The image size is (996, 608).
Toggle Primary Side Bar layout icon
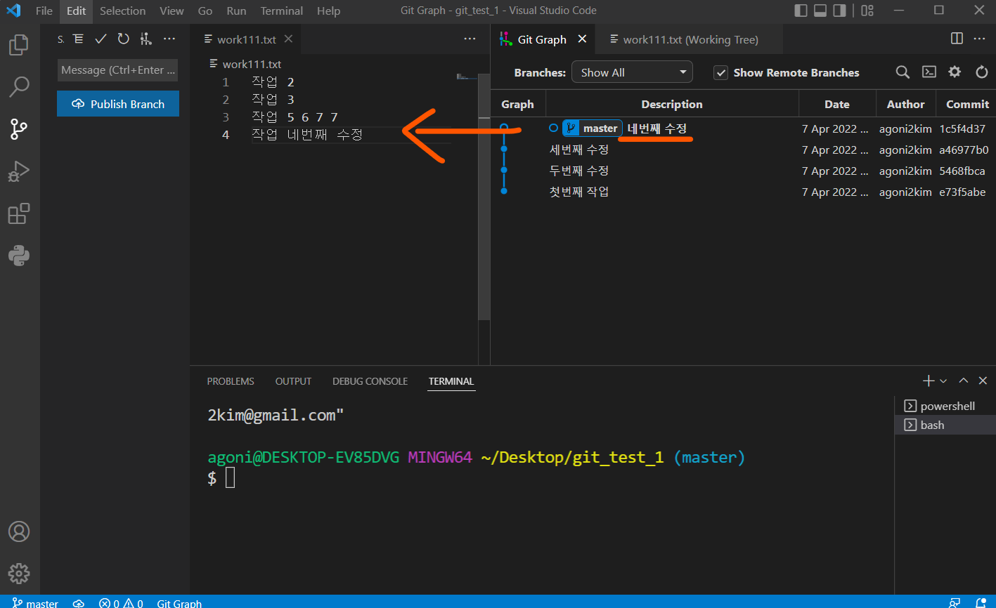pyautogui.click(x=801, y=11)
